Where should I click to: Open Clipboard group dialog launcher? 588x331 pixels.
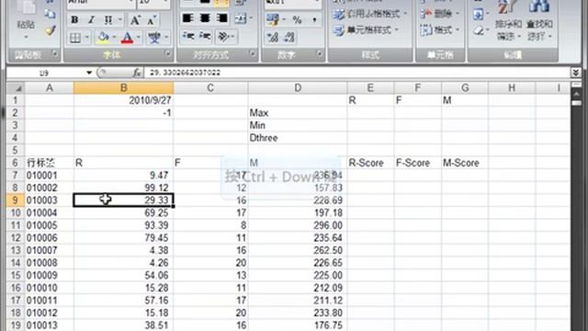pyautogui.click(x=55, y=53)
